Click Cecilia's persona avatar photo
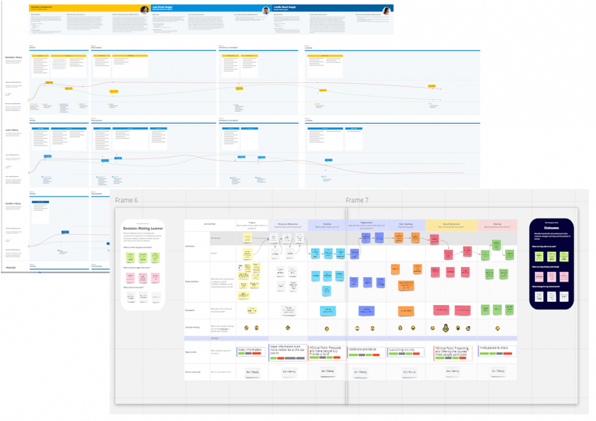 point(386,10)
